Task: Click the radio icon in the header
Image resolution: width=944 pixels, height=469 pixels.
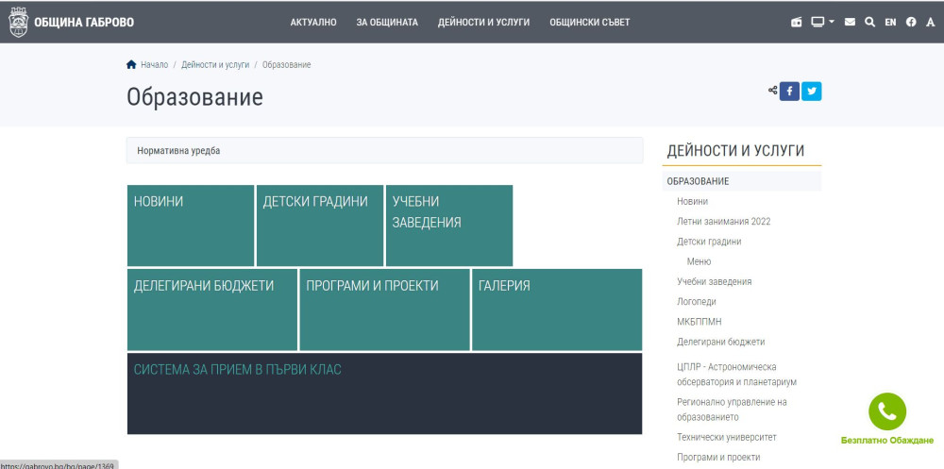Action: [796, 22]
